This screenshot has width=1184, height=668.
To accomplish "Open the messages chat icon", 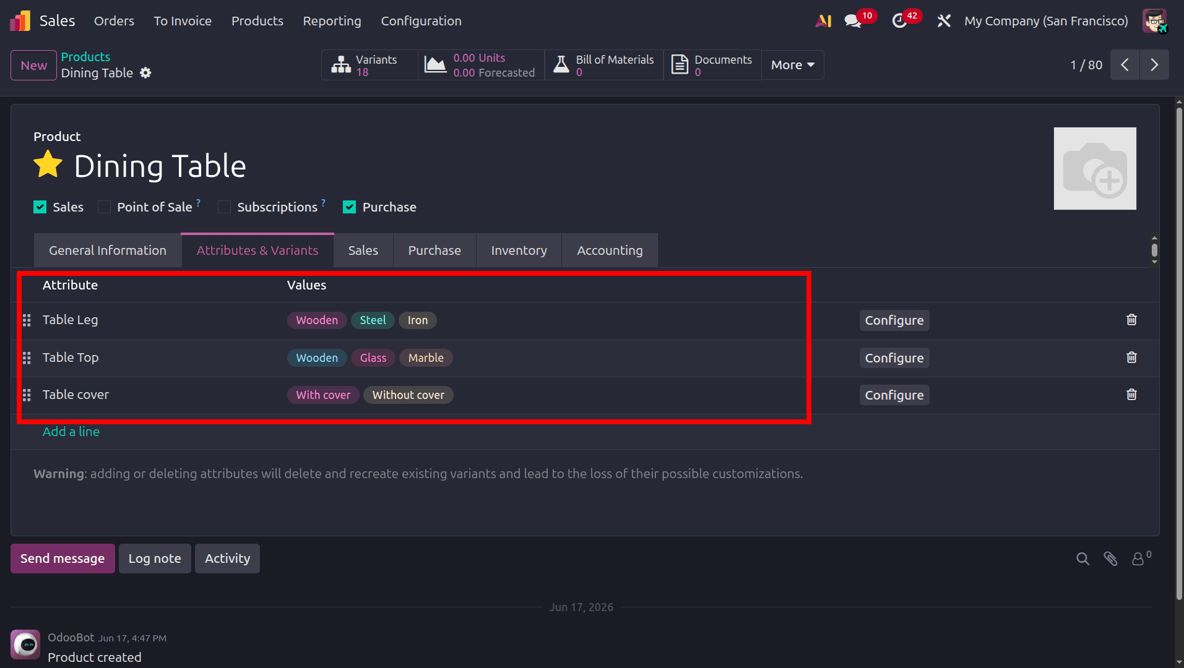I will (x=853, y=21).
